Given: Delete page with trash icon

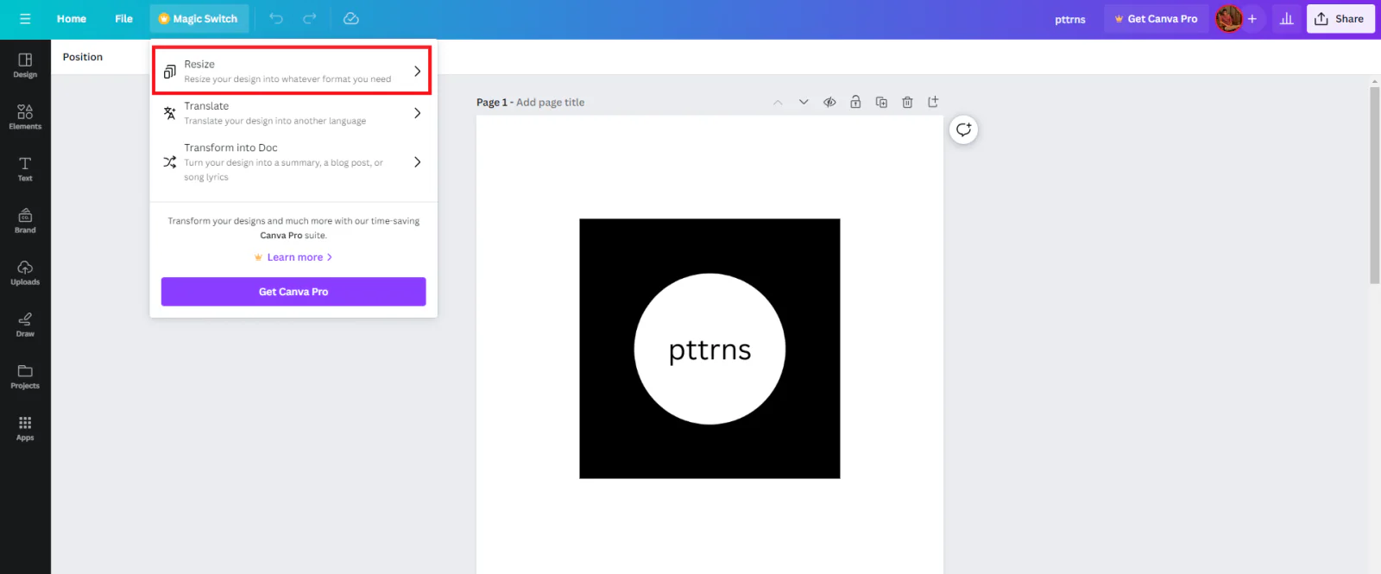Looking at the screenshot, I should (907, 102).
